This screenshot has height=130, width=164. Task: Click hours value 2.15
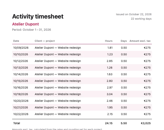coord(110,114)
